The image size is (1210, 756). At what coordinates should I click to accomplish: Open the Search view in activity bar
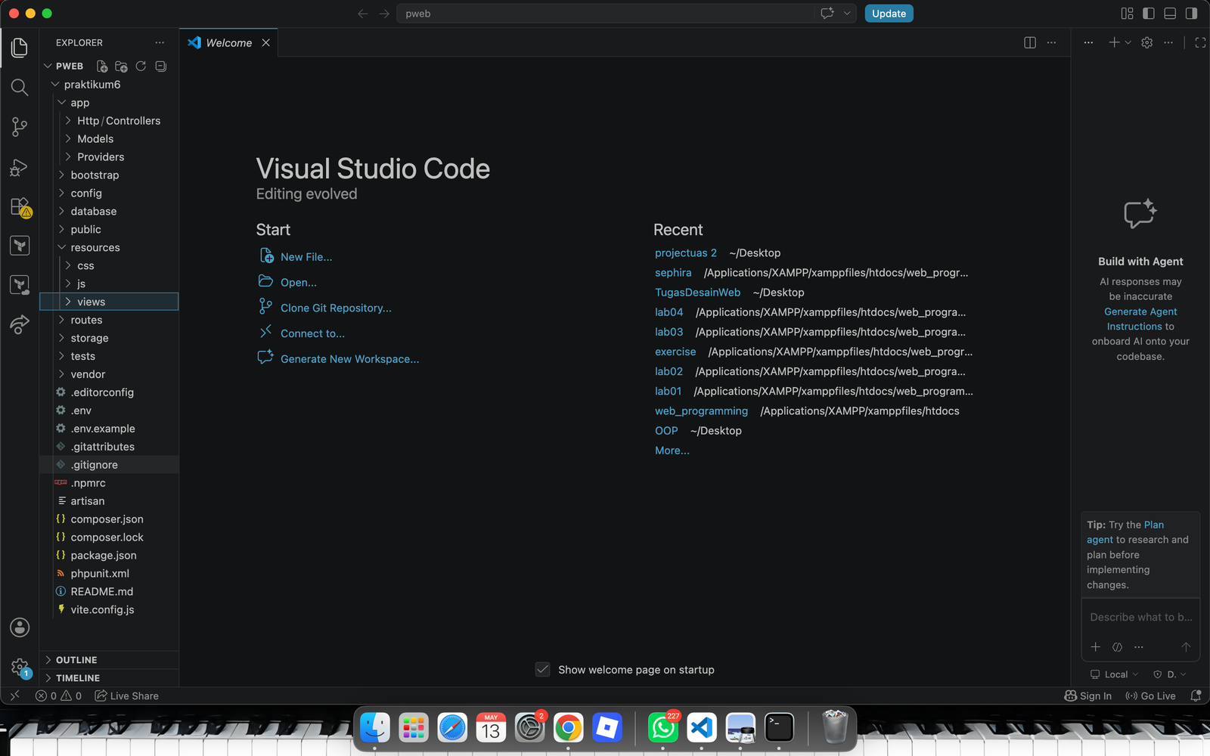[x=20, y=88]
